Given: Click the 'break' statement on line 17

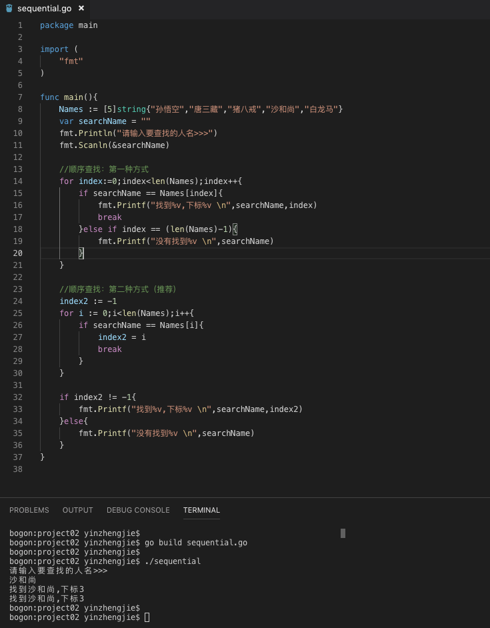Looking at the screenshot, I should [110, 217].
